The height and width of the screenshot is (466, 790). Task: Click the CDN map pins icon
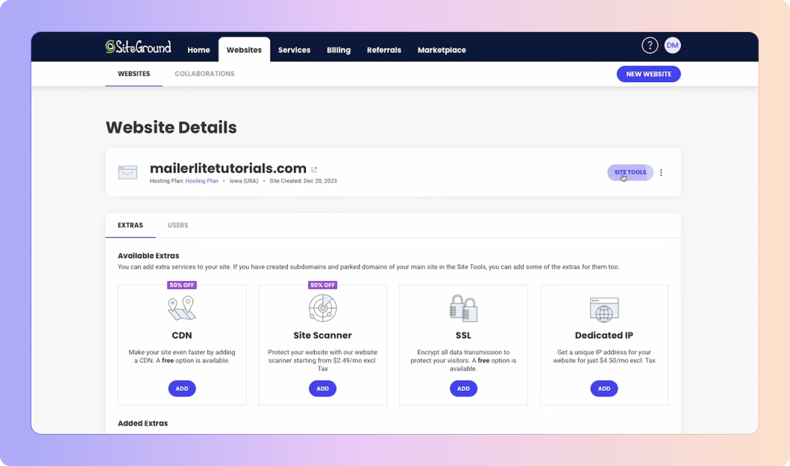pyautogui.click(x=182, y=308)
